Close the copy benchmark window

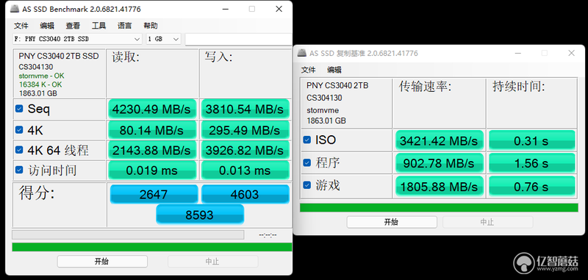571,53
